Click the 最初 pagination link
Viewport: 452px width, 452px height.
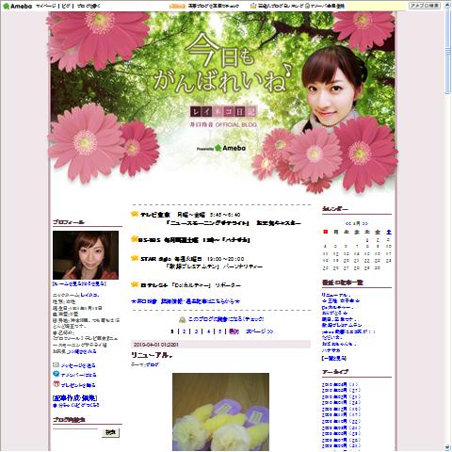(234, 331)
